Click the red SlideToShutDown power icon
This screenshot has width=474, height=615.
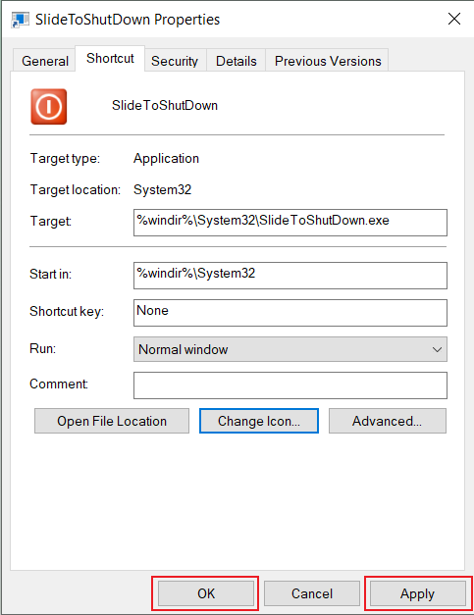coord(49,107)
